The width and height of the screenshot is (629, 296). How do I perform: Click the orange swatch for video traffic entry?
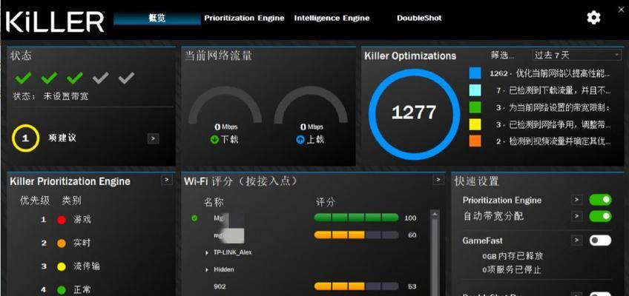(x=475, y=141)
